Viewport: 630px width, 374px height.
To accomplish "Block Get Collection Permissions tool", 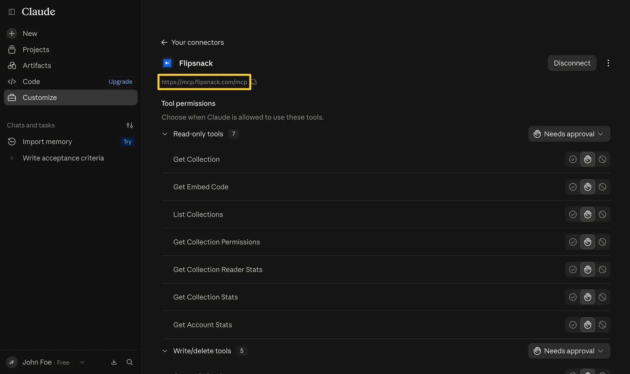I will [x=602, y=242].
